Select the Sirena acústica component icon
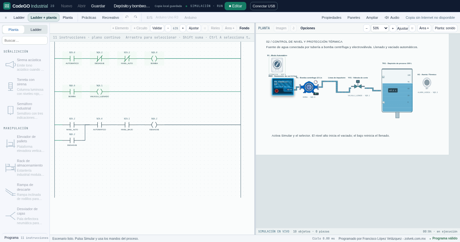This screenshot has height=242, width=460. pyautogui.click(x=11, y=65)
